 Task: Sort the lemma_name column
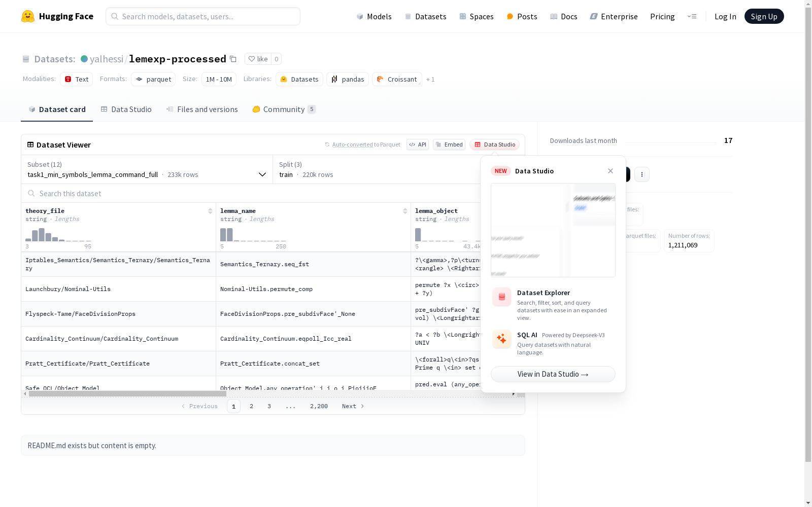pos(405,211)
